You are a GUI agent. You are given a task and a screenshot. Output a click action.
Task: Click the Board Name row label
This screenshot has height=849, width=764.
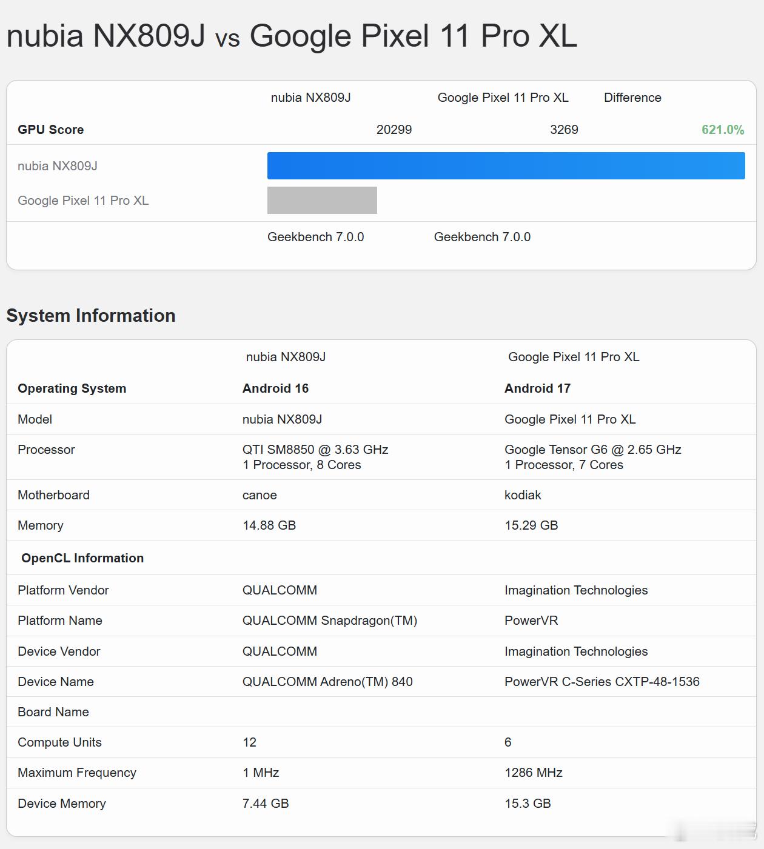pos(53,712)
